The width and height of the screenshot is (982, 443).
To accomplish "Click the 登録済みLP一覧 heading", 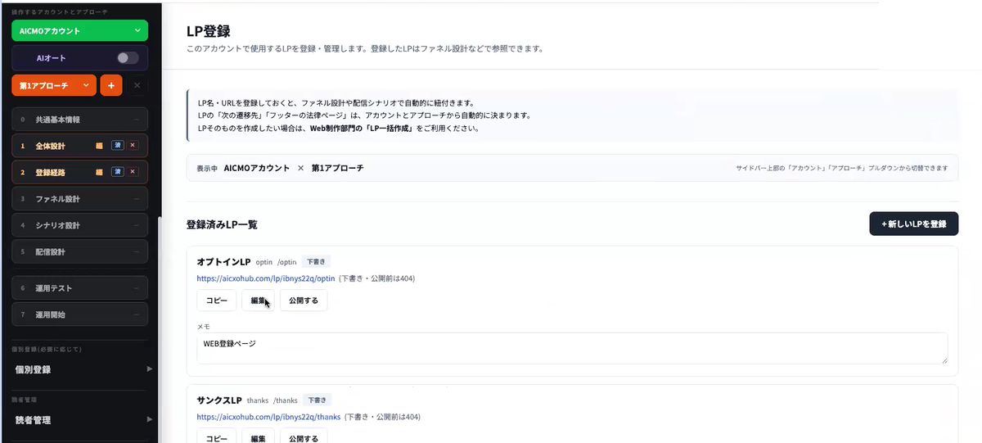I will pos(222,224).
